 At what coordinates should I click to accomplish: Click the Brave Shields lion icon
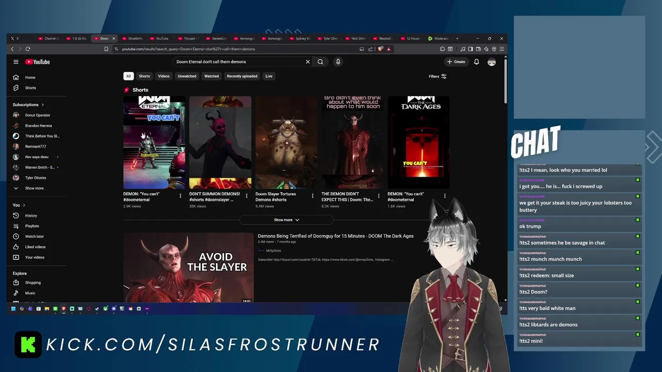click(380, 49)
